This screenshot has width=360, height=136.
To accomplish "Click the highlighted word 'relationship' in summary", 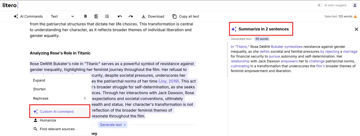I will (x=240, y=61).
